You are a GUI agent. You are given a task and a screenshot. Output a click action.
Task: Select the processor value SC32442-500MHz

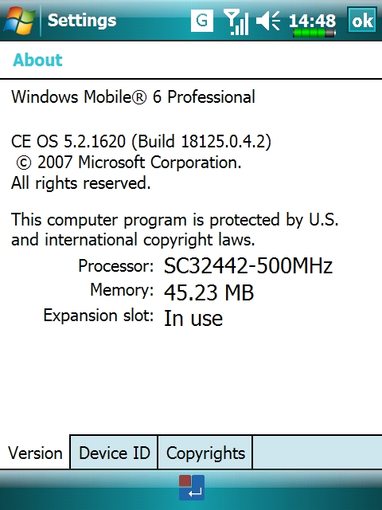click(248, 265)
